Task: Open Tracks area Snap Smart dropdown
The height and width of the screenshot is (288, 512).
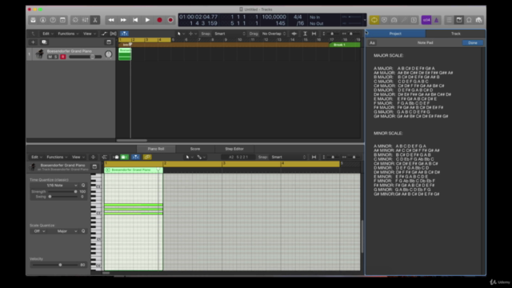Action: pos(230,34)
